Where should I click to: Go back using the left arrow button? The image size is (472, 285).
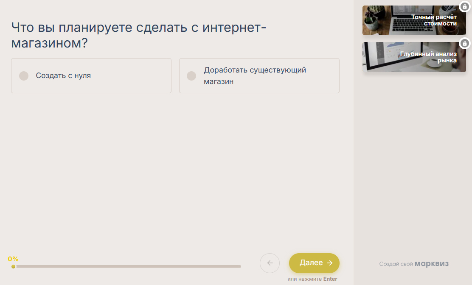click(270, 263)
